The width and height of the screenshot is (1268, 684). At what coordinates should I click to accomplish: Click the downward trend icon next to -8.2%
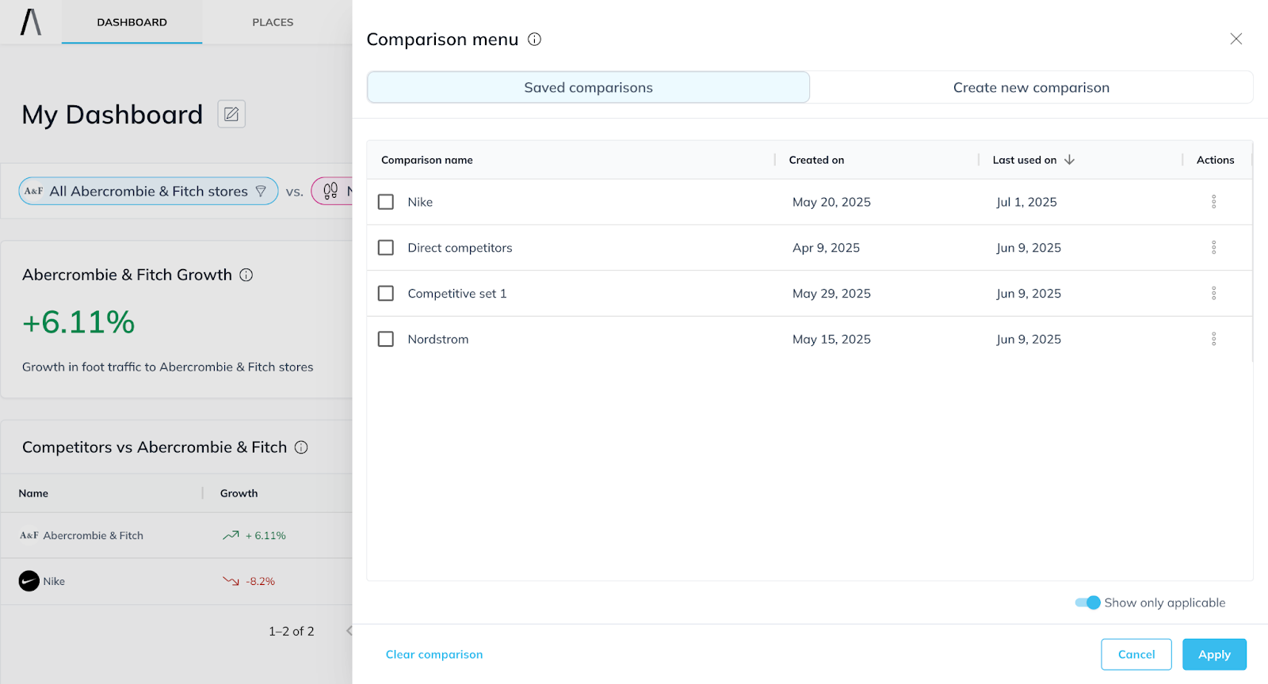click(x=231, y=581)
